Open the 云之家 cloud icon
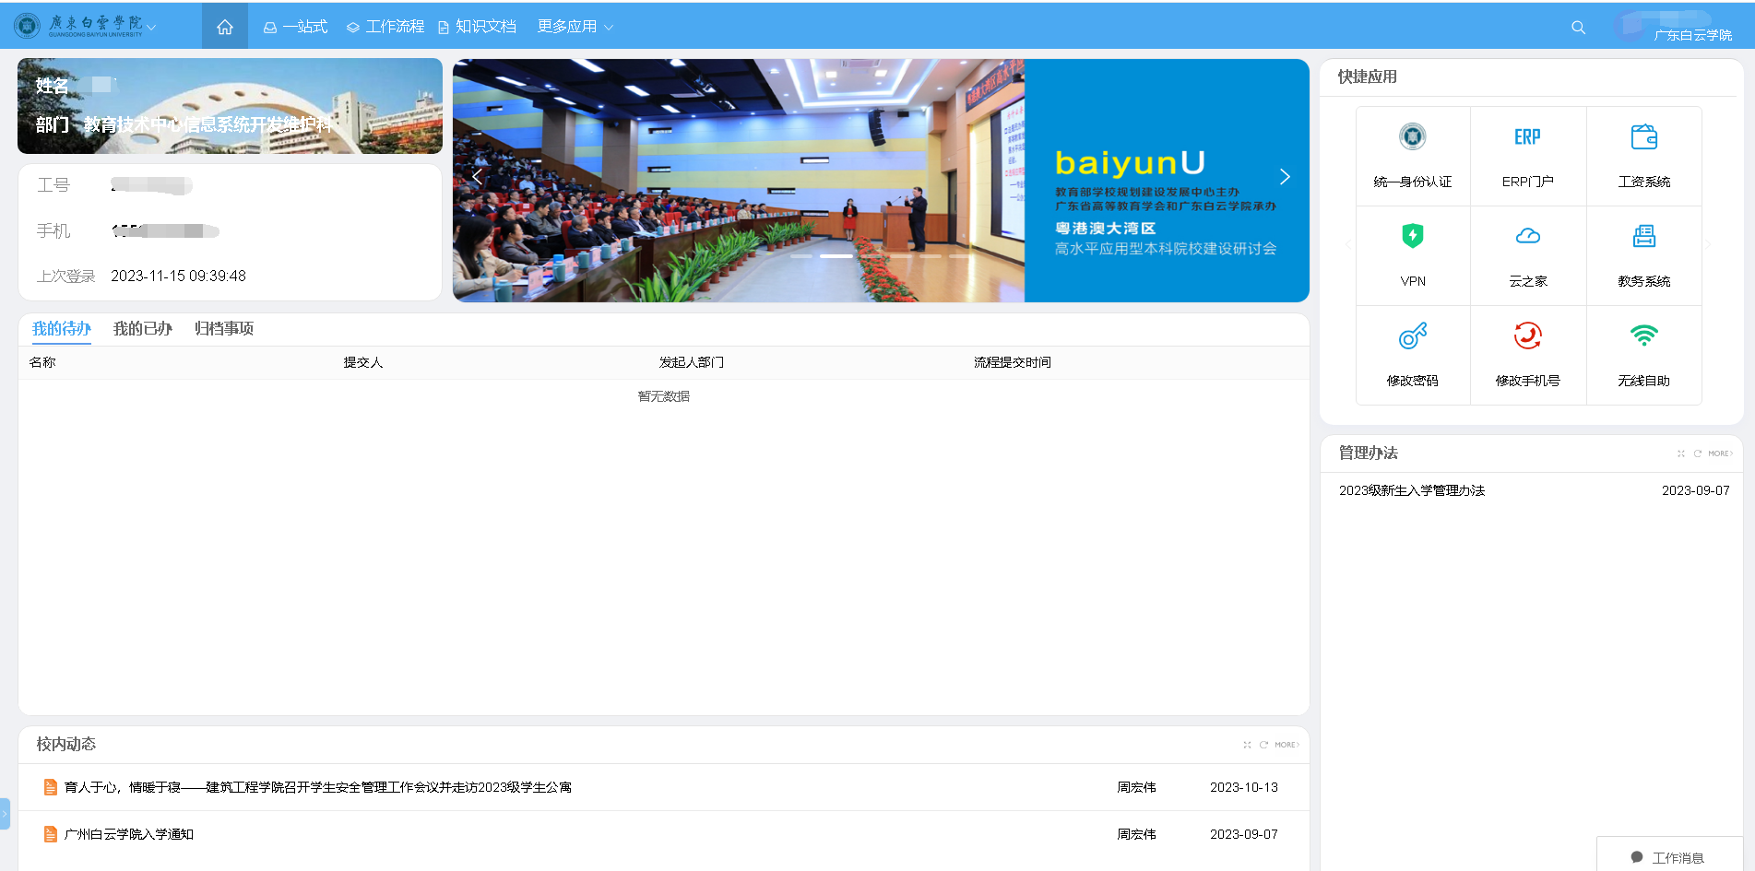Screen dimensions: 1755x871 click(x=1527, y=237)
